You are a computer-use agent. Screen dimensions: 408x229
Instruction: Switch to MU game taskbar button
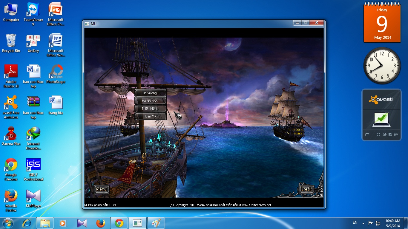coord(138,223)
